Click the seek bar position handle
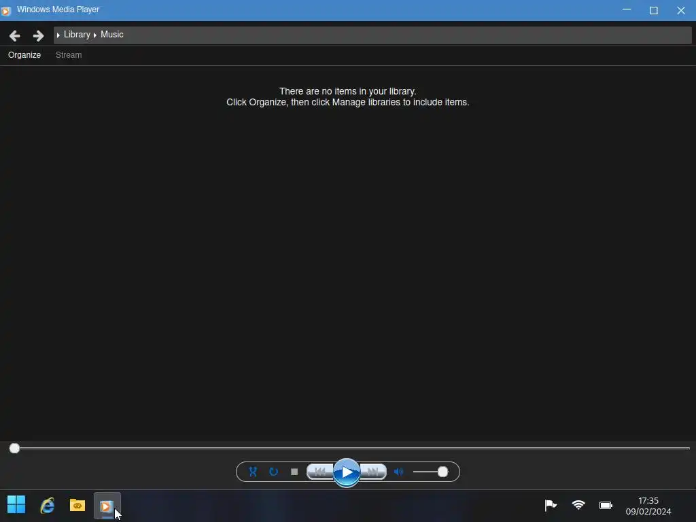This screenshot has height=522, width=696. (x=14, y=449)
